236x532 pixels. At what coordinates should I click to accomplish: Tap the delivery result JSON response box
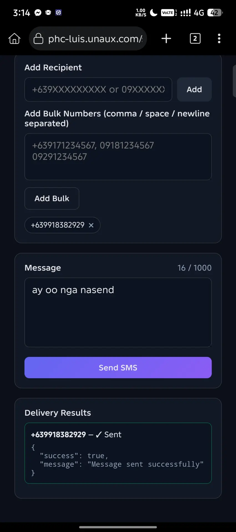[118, 453]
